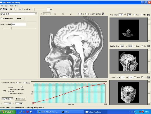Switch to the console taskbar window
The image size is (151, 114).
click(x=72, y=112)
